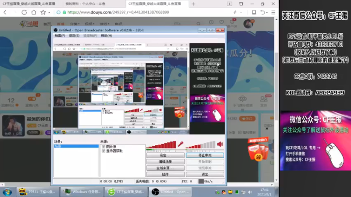Reload the Douyu page
Screen dimensions: 351x197
[x=24, y=12]
